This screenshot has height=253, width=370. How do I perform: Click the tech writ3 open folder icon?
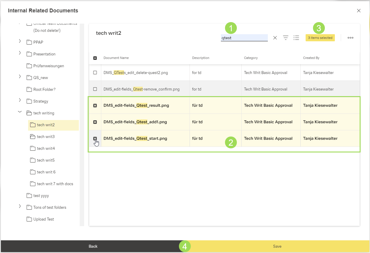pyautogui.click(x=32, y=137)
